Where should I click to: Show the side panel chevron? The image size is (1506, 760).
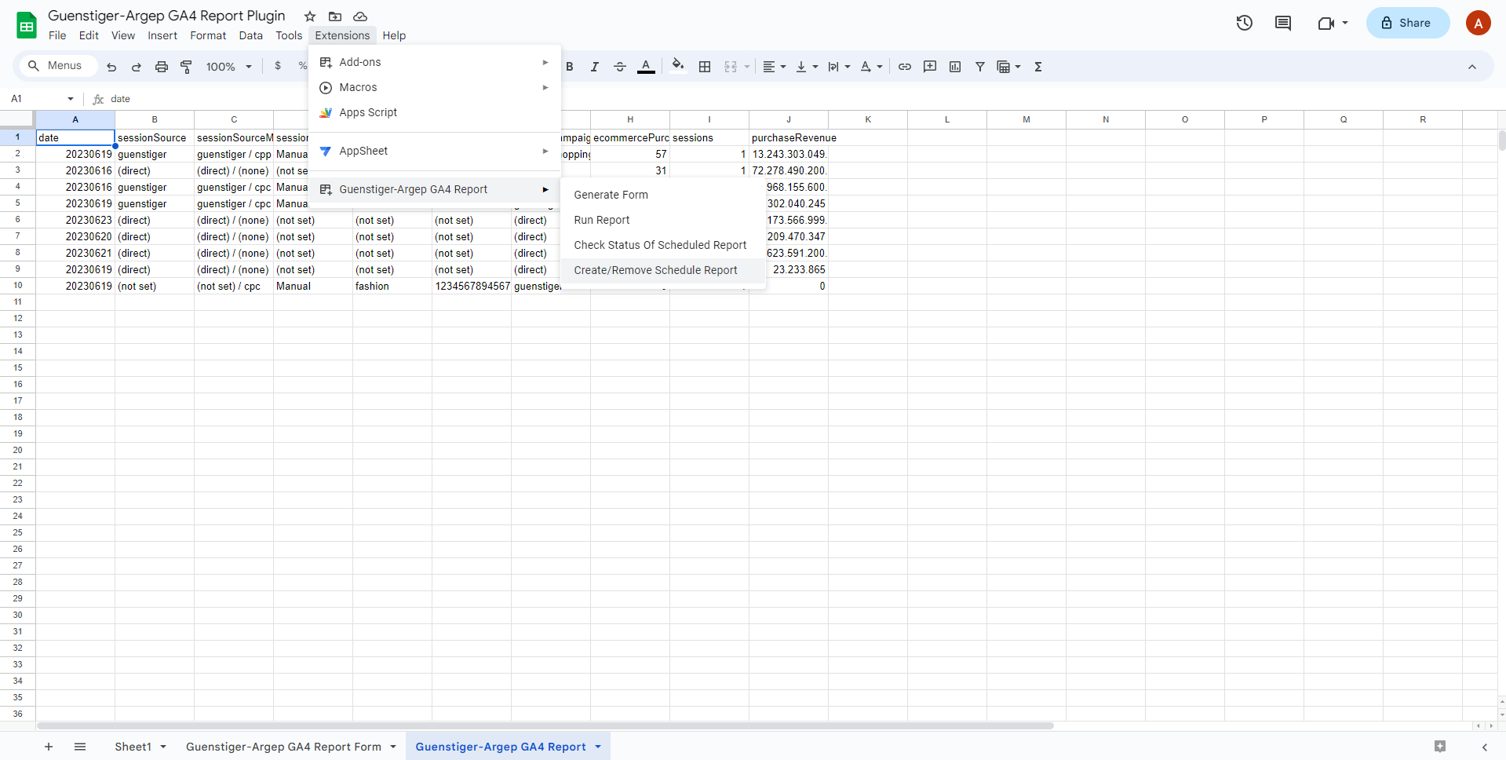point(1485,747)
